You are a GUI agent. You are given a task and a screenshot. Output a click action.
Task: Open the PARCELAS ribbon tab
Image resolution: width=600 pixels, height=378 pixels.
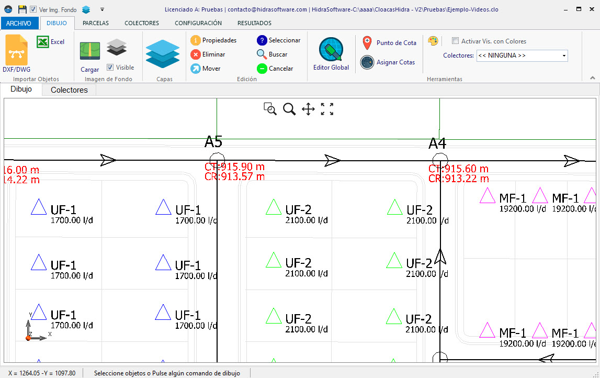click(x=96, y=23)
